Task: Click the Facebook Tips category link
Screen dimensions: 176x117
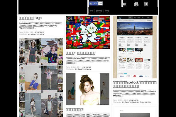Action: (137, 102)
